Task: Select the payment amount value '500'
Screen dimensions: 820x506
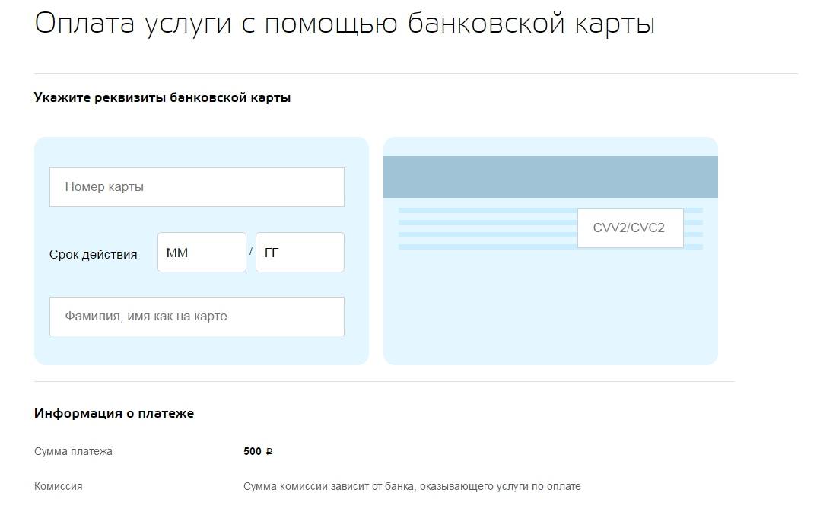Action: 253,452
